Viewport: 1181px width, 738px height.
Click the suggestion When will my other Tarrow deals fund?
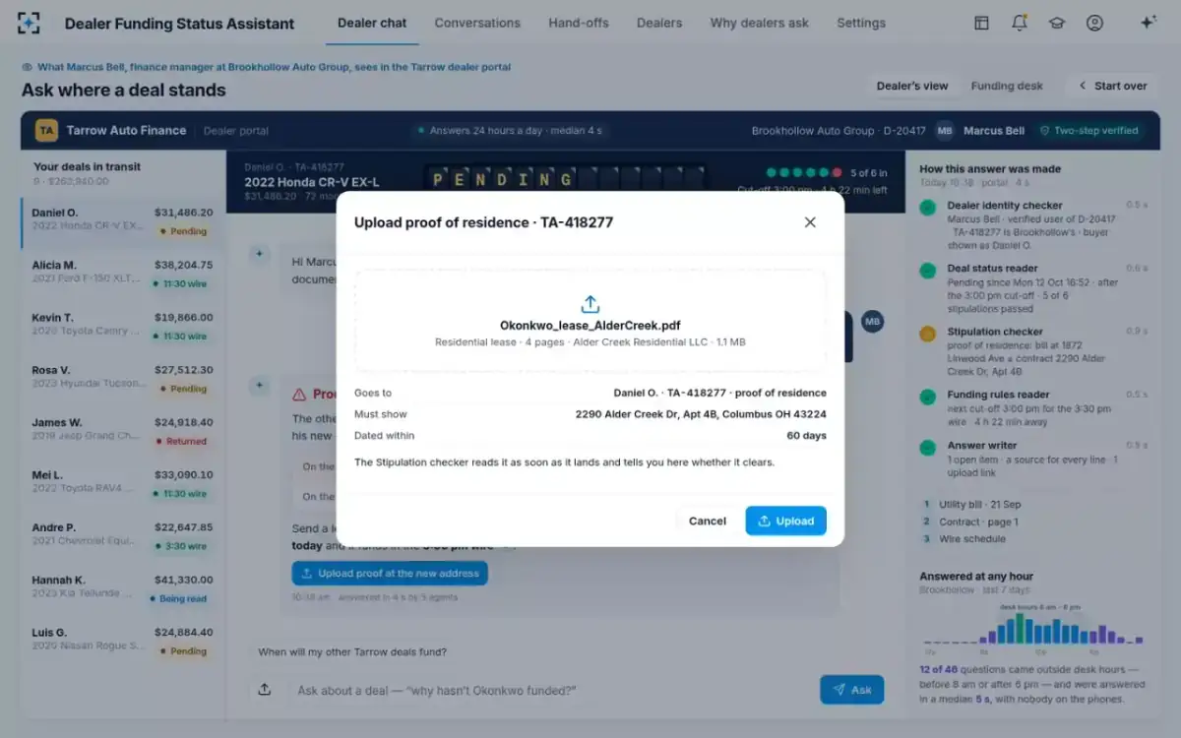pos(352,651)
